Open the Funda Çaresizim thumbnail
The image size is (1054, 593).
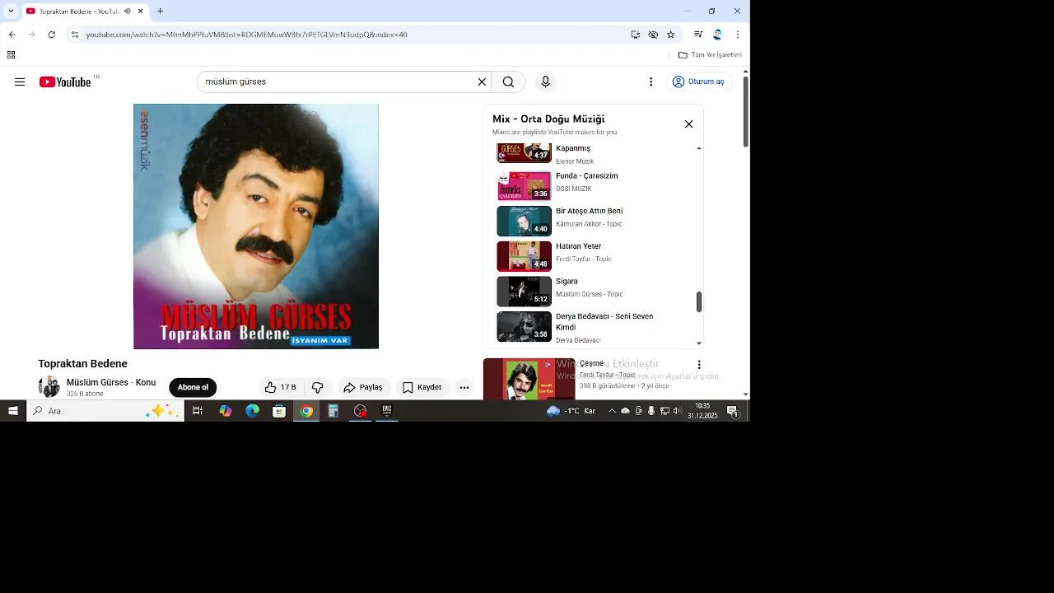click(524, 186)
